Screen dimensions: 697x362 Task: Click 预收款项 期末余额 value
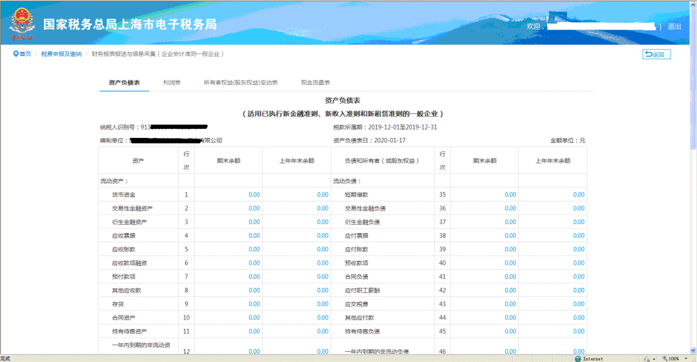[x=510, y=263]
